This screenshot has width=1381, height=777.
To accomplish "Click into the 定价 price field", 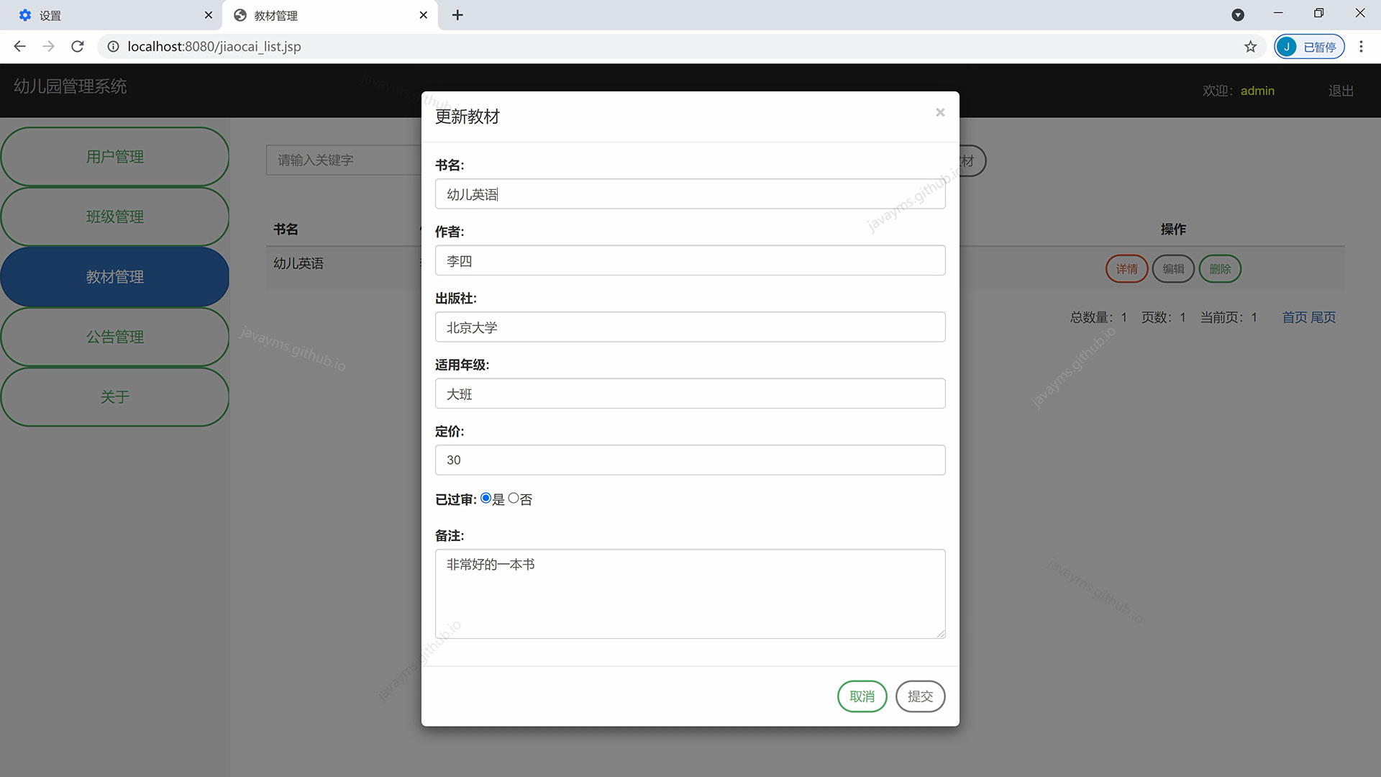I will tap(689, 460).
